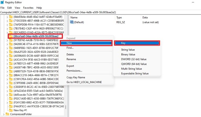
Task: Open the Favorites menu
Action: click(x=28, y=8)
